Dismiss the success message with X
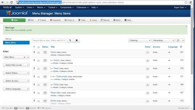195x110 pixels. 186,27
